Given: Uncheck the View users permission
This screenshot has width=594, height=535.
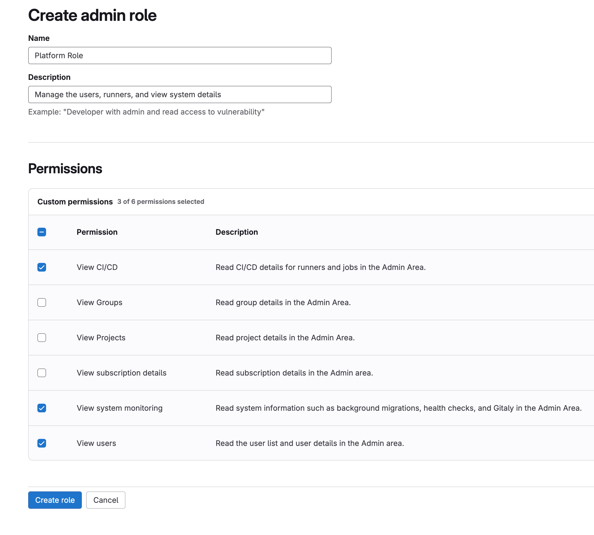Looking at the screenshot, I should click(x=42, y=443).
